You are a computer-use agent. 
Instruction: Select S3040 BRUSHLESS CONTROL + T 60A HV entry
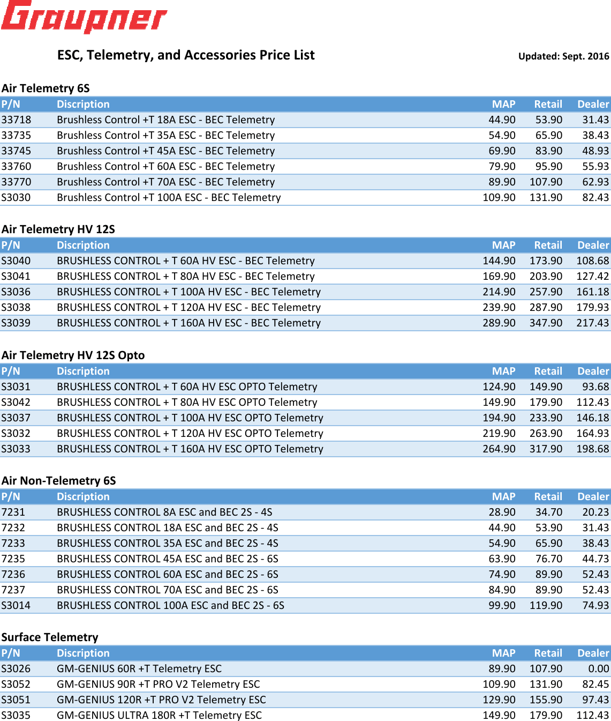pyautogui.click(x=177, y=261)
